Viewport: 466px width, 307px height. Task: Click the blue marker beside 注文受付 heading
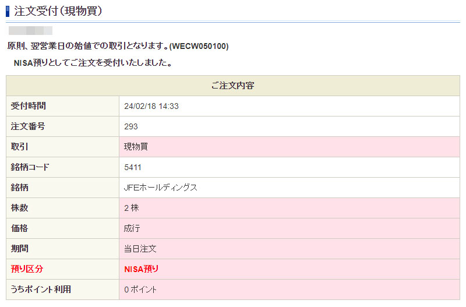tap(8, 10)
